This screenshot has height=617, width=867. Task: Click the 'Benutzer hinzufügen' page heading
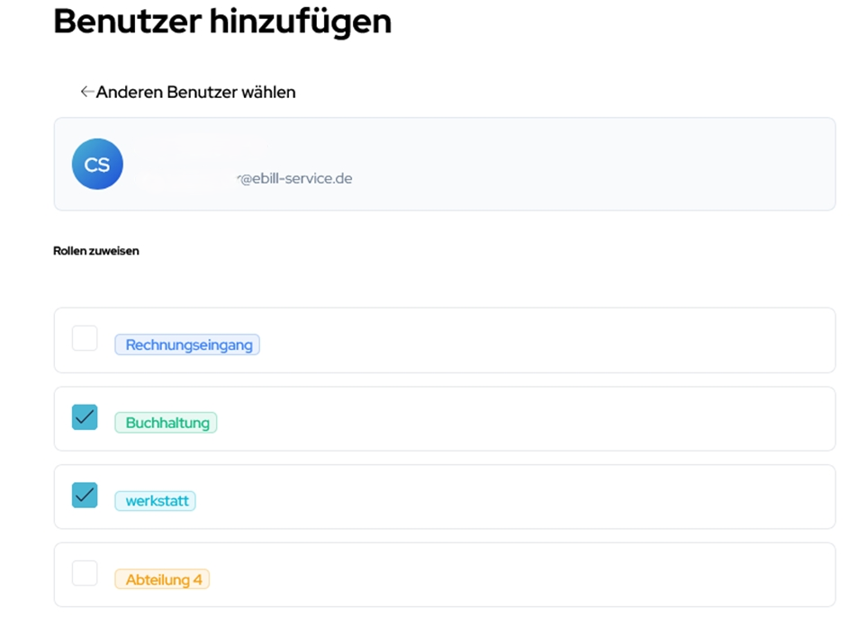pyautogui.click(x=222, y=21)
